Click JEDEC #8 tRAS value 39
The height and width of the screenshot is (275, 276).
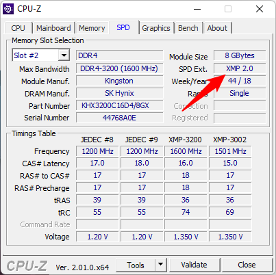click(x=97, y=200)
